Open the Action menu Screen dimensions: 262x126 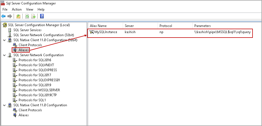pos(17,9)
